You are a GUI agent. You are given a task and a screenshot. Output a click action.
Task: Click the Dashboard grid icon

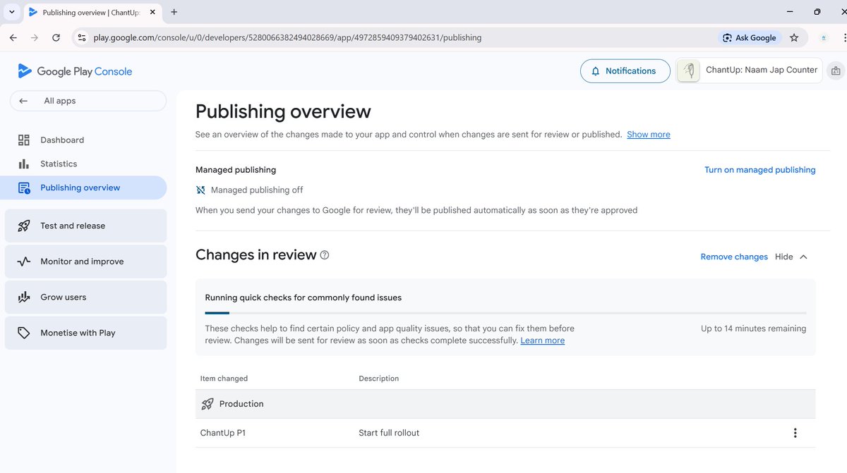tap(24, 140)
